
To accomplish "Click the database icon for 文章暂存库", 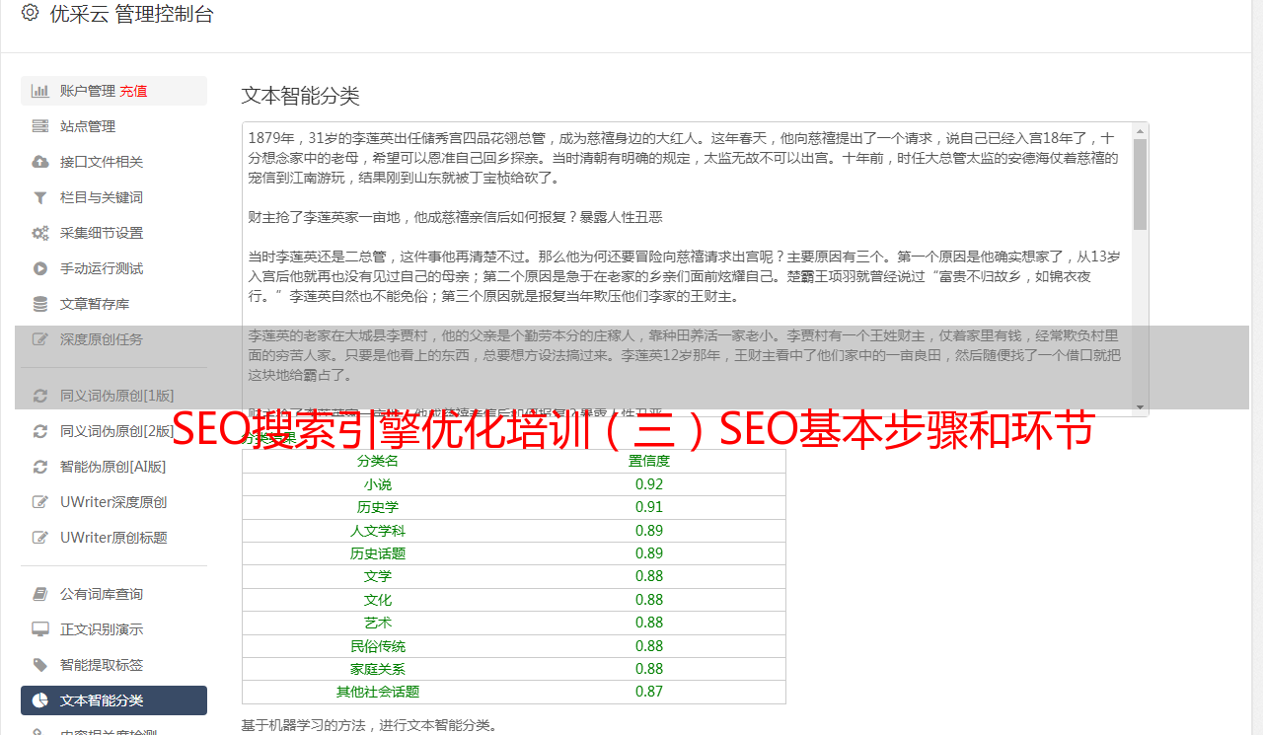I will [40, 304].
